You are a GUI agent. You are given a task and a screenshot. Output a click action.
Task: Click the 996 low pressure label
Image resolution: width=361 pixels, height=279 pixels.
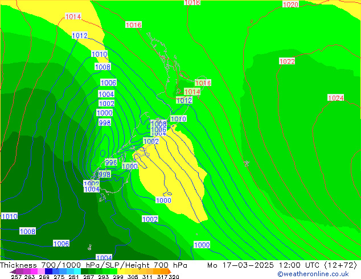pyautogui.click(x=111, y=162)
